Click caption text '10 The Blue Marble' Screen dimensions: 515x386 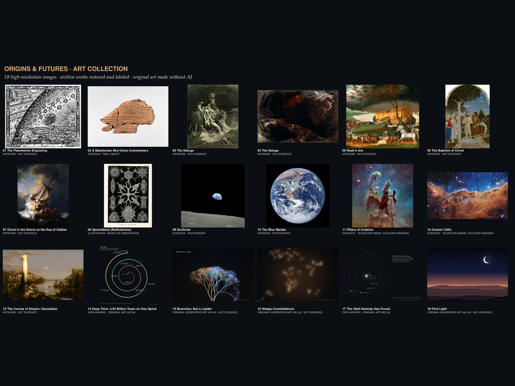pos(272,230)
